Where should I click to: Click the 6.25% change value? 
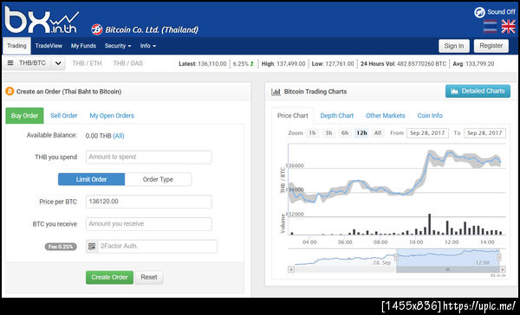click(x=240, y=63)
